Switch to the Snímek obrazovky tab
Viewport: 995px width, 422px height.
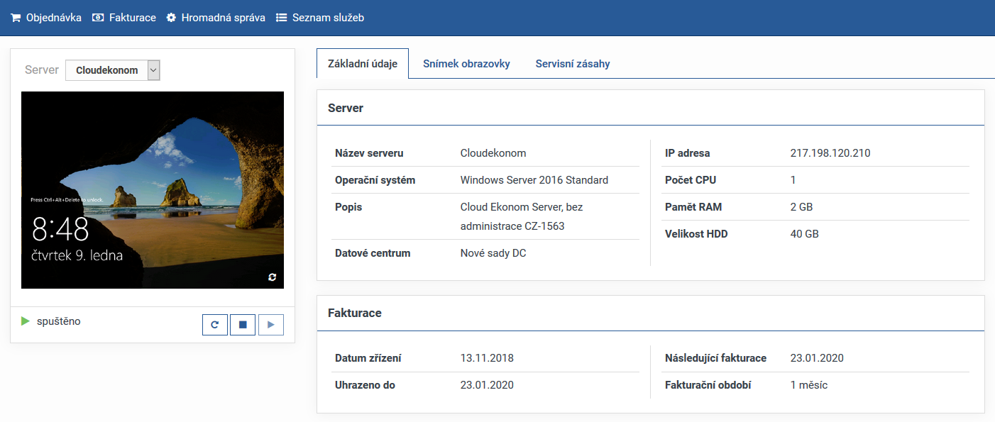point(466,64)
